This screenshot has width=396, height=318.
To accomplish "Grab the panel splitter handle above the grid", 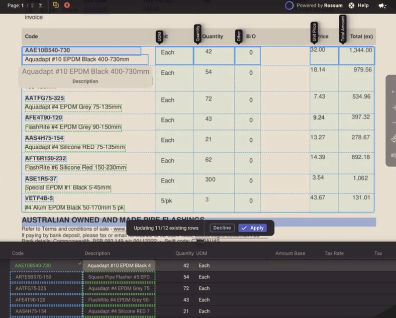I will (x=201, y=242).
